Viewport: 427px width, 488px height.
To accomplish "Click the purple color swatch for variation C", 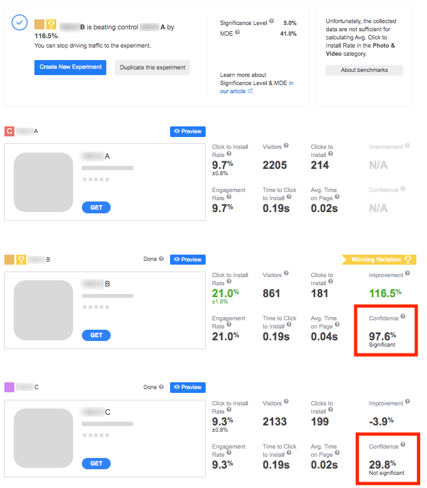I will click(x=9, y=387).
